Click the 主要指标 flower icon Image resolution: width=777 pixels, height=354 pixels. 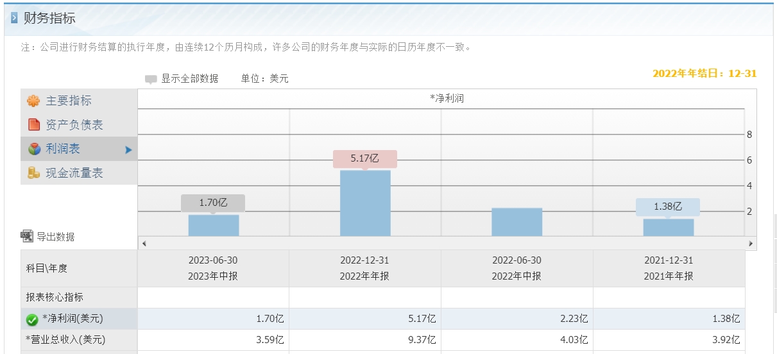(x=33, y=101)
